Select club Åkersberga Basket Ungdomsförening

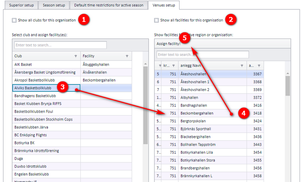point(46,72)
